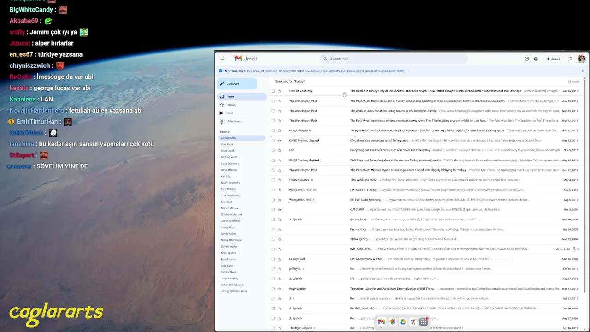The height and width of the screenshot is (332, 590).
Task: Select the CATCH UP email checkbox
Action: (273, 210)
